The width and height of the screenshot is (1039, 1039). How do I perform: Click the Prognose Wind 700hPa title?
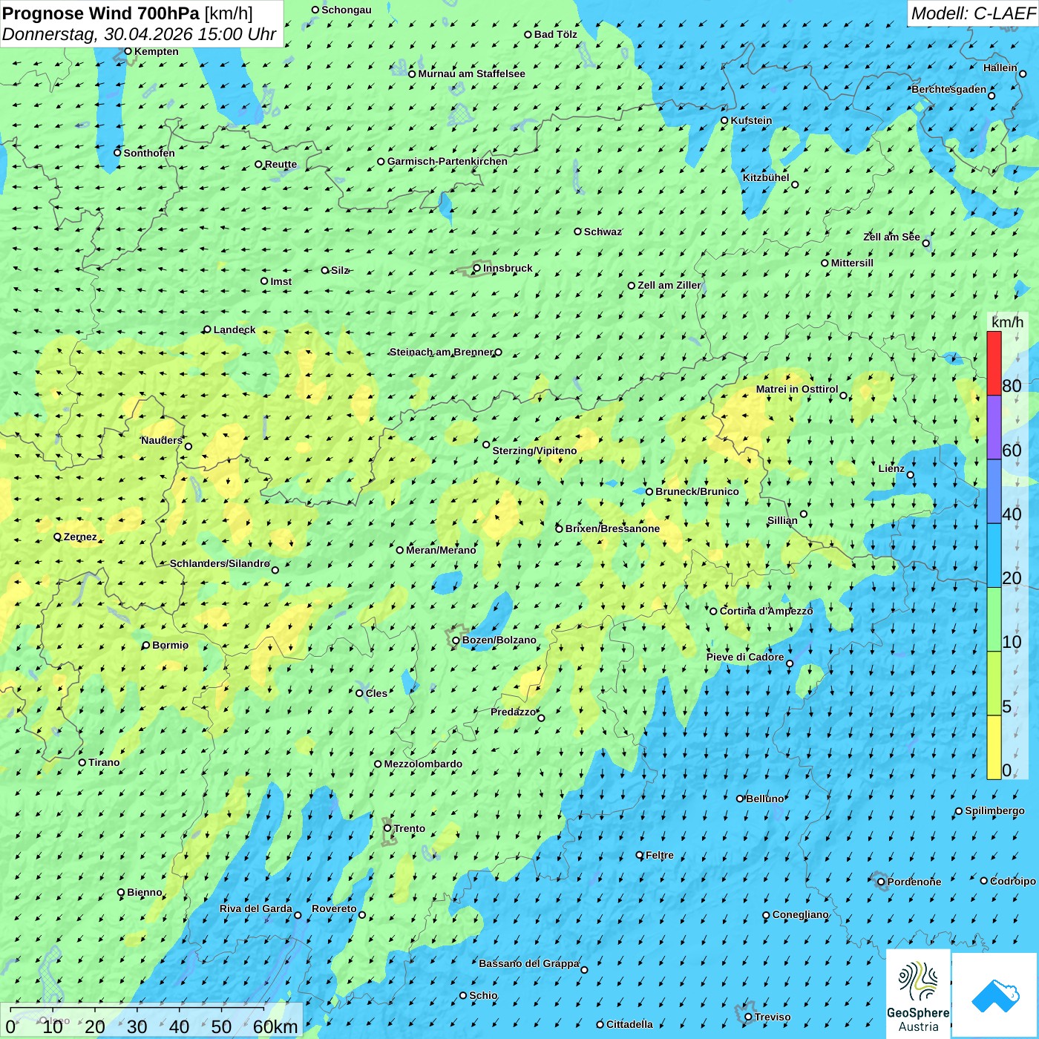(x=101, y=13)
